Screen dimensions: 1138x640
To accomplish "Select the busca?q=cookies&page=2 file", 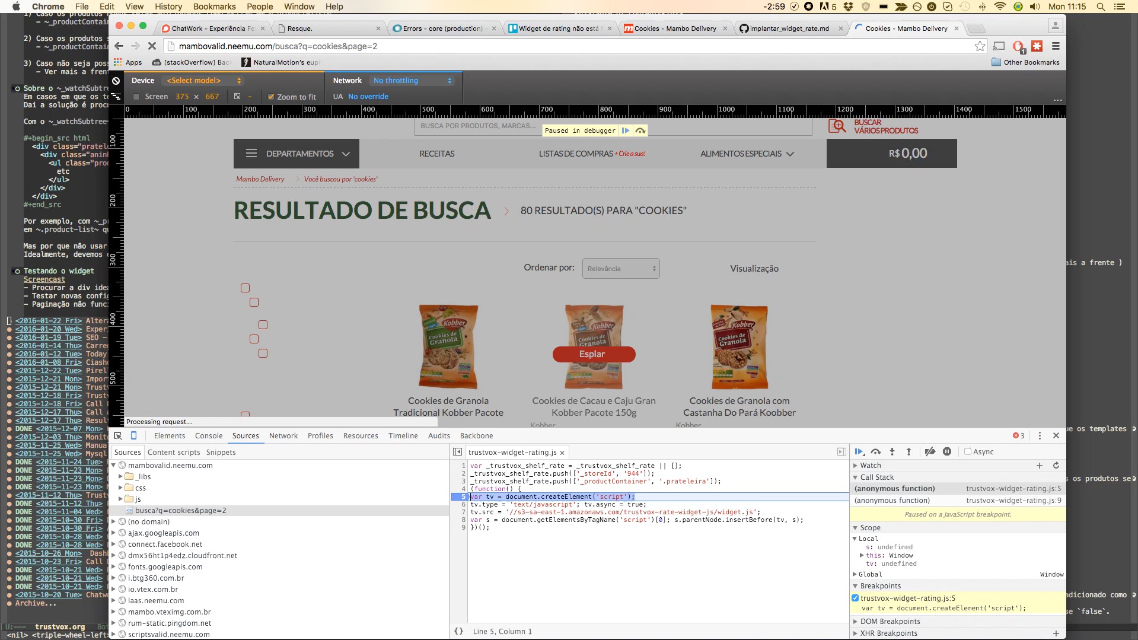I will point(180,511).
